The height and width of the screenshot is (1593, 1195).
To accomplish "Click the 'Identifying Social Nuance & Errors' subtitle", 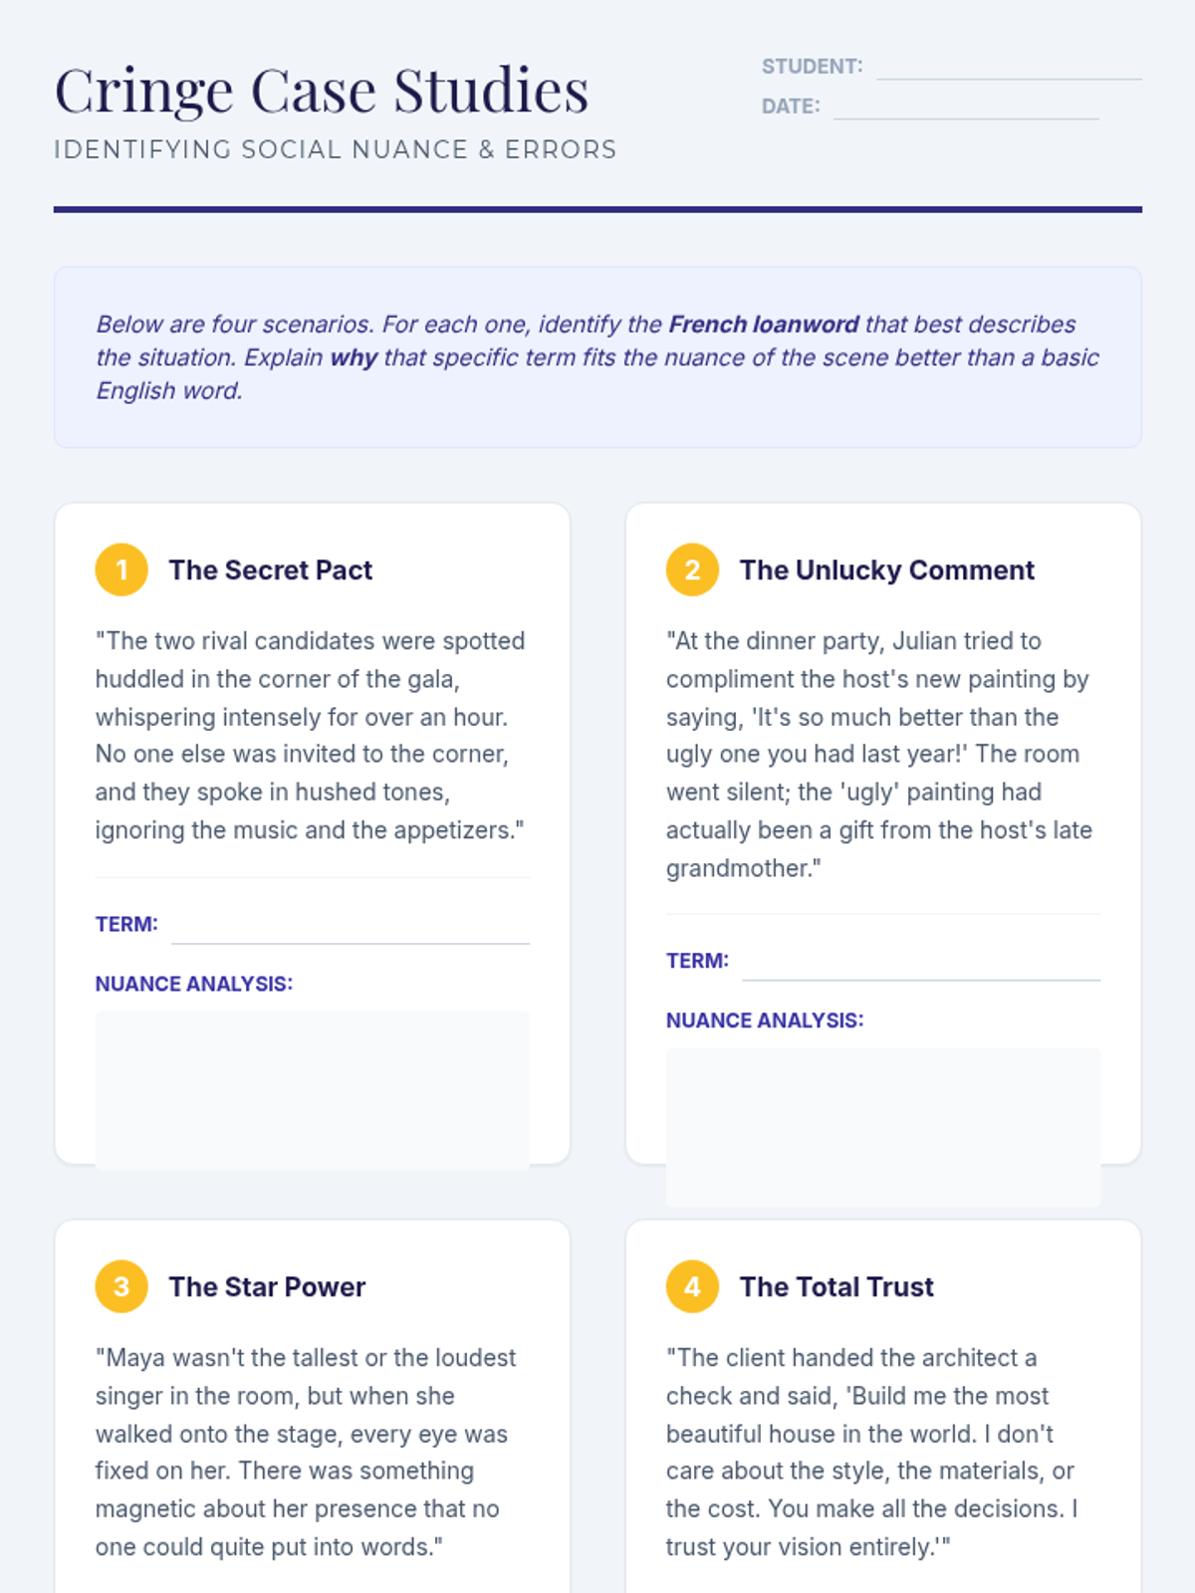I will 336,149.
